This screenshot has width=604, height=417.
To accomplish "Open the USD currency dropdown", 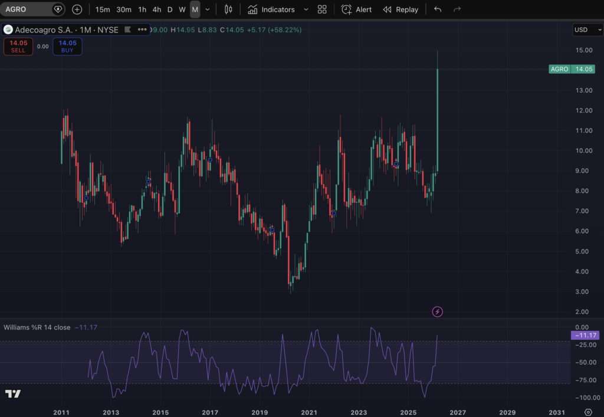I will [x=587, y=29].
